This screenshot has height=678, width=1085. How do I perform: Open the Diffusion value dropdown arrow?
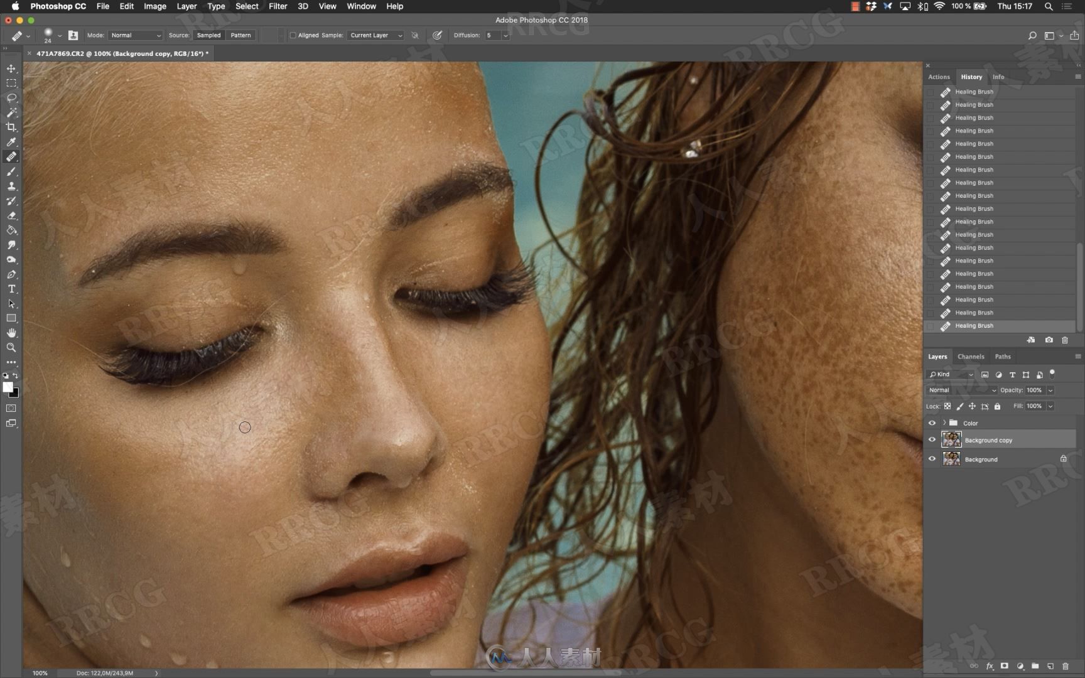(505, 35)
